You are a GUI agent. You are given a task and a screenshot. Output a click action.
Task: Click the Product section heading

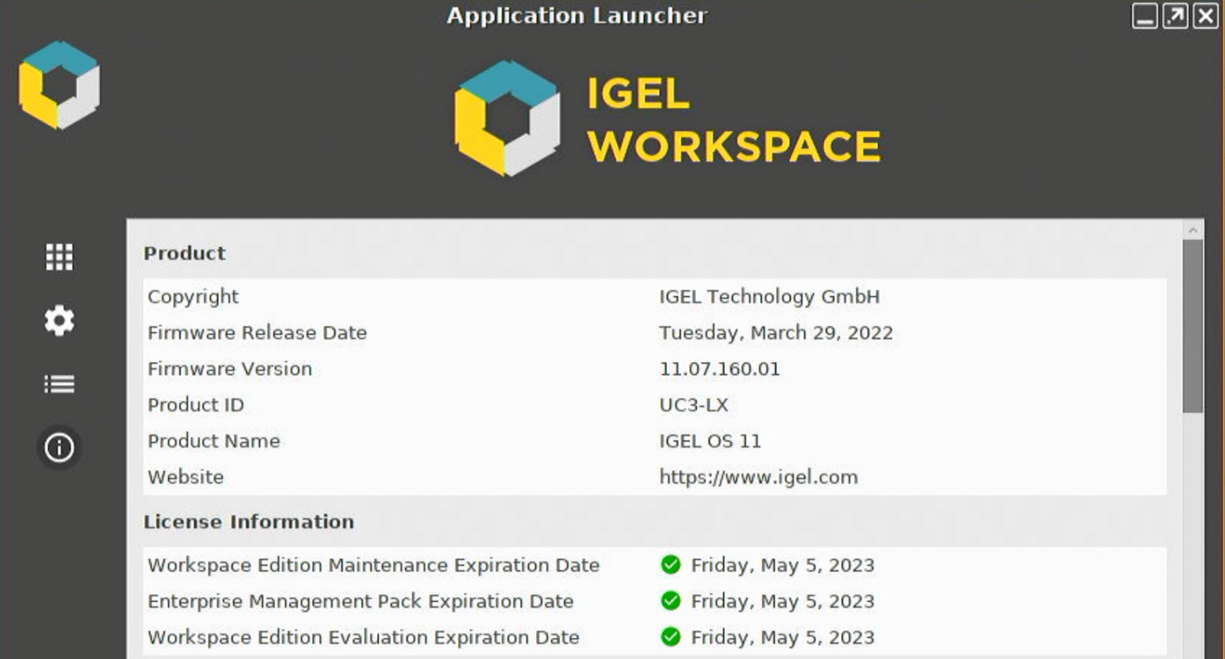tap(185, 254)
